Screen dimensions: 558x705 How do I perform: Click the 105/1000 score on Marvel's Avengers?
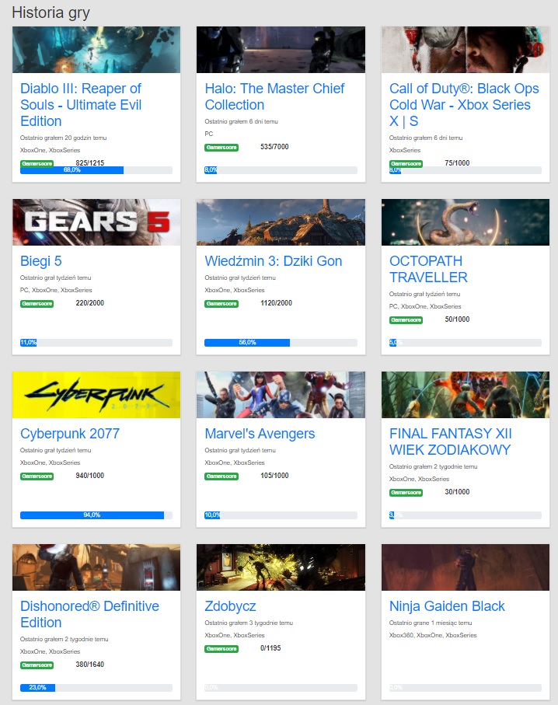[x=274, y=476]
